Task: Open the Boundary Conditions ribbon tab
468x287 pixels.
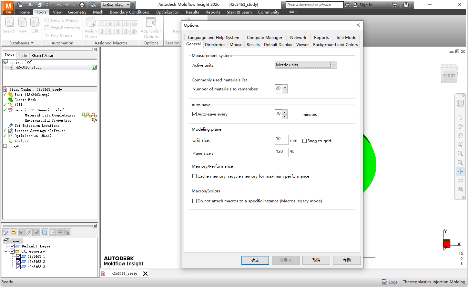Action: (129, 12)
